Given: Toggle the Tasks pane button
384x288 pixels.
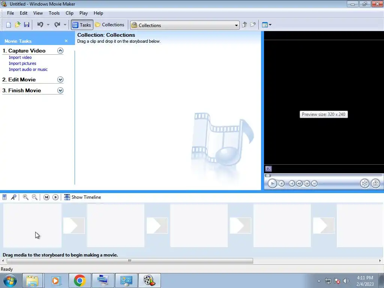Looking at the screenshot, I should (82, 25).
